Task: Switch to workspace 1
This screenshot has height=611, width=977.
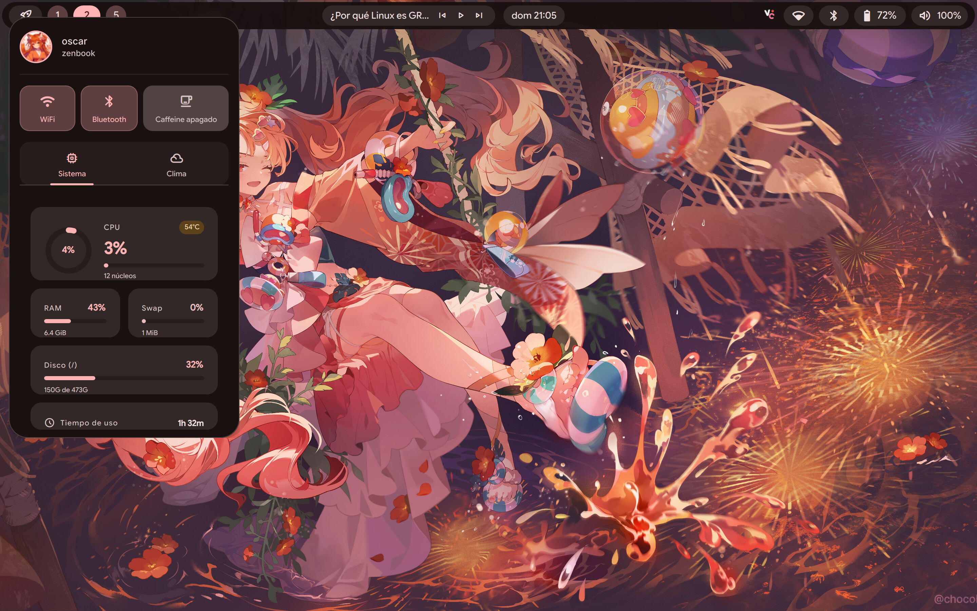Action: (x=57, y=15)
